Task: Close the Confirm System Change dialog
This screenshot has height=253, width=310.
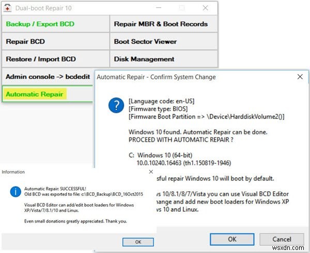Action: pyautogui.click(x=300, y=77)
